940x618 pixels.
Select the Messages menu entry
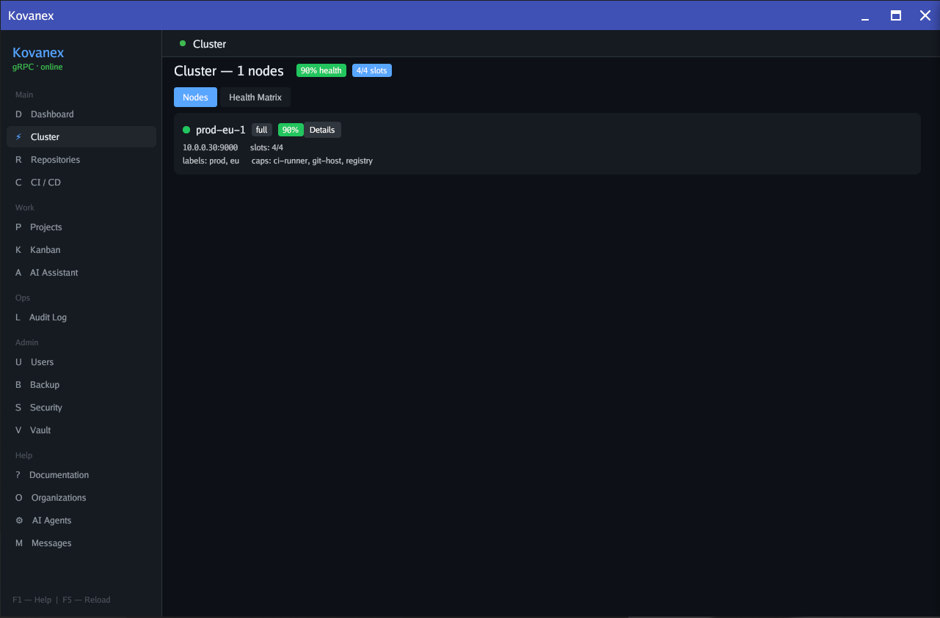pos(50,542)
